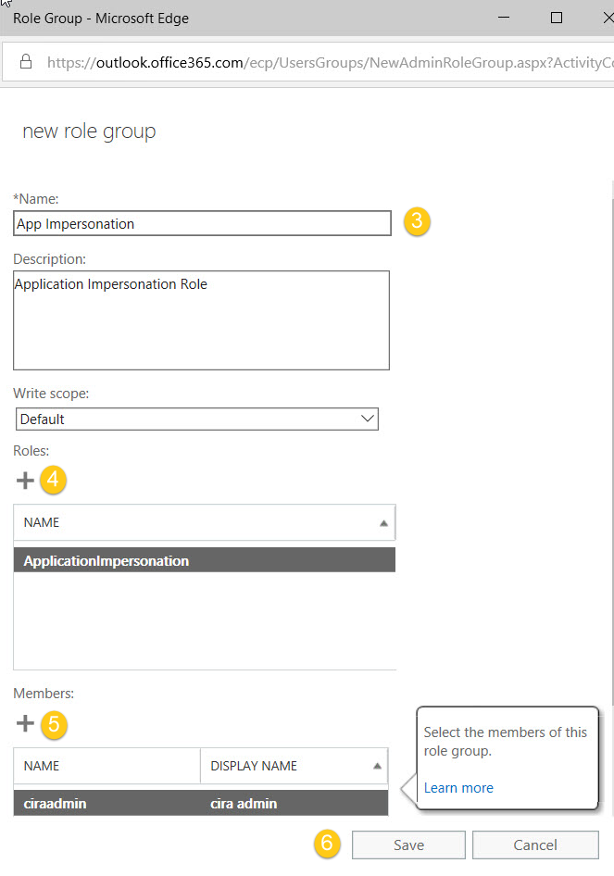614x876 pixels.
Task: Open the Learn more link
Action: tap(458, 788)
